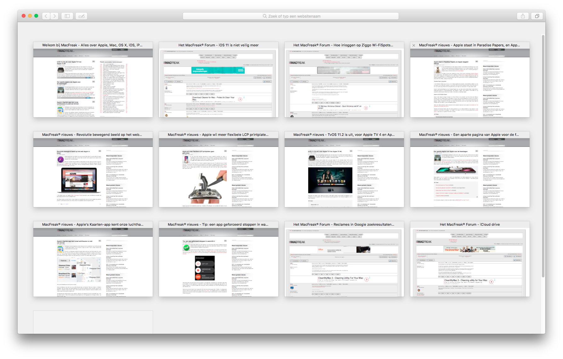Click the partially visible empty tab thumbnail

click(x=93, y=322)
